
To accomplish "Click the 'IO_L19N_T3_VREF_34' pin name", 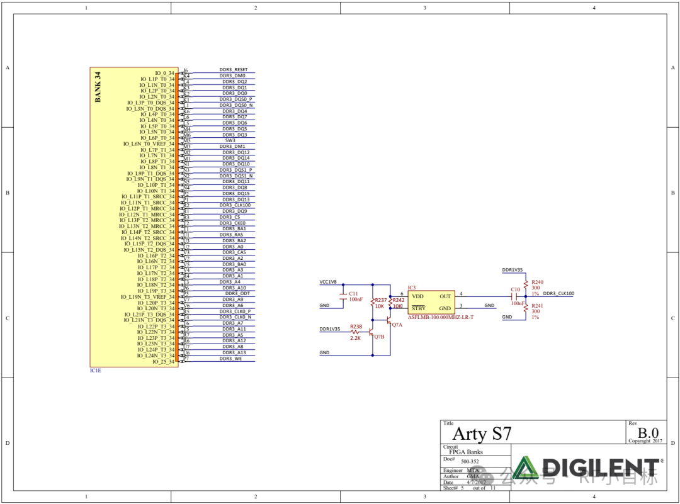I will [147, 297].
